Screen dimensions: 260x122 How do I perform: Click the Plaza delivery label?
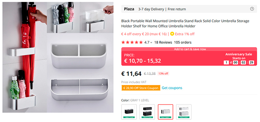(129, 9)
